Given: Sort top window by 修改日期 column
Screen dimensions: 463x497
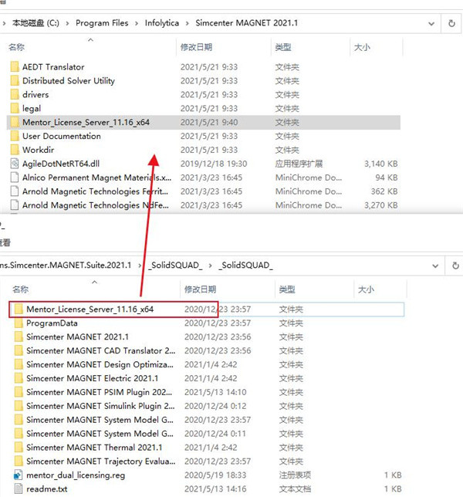Looking at the screenshot, I should pyautogui.click(x=196, y=47).
